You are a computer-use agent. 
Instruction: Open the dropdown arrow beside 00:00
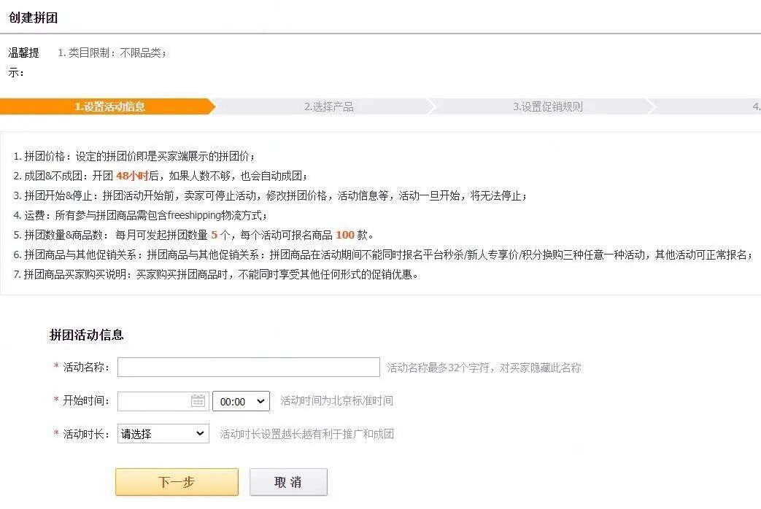pos(259,400)
